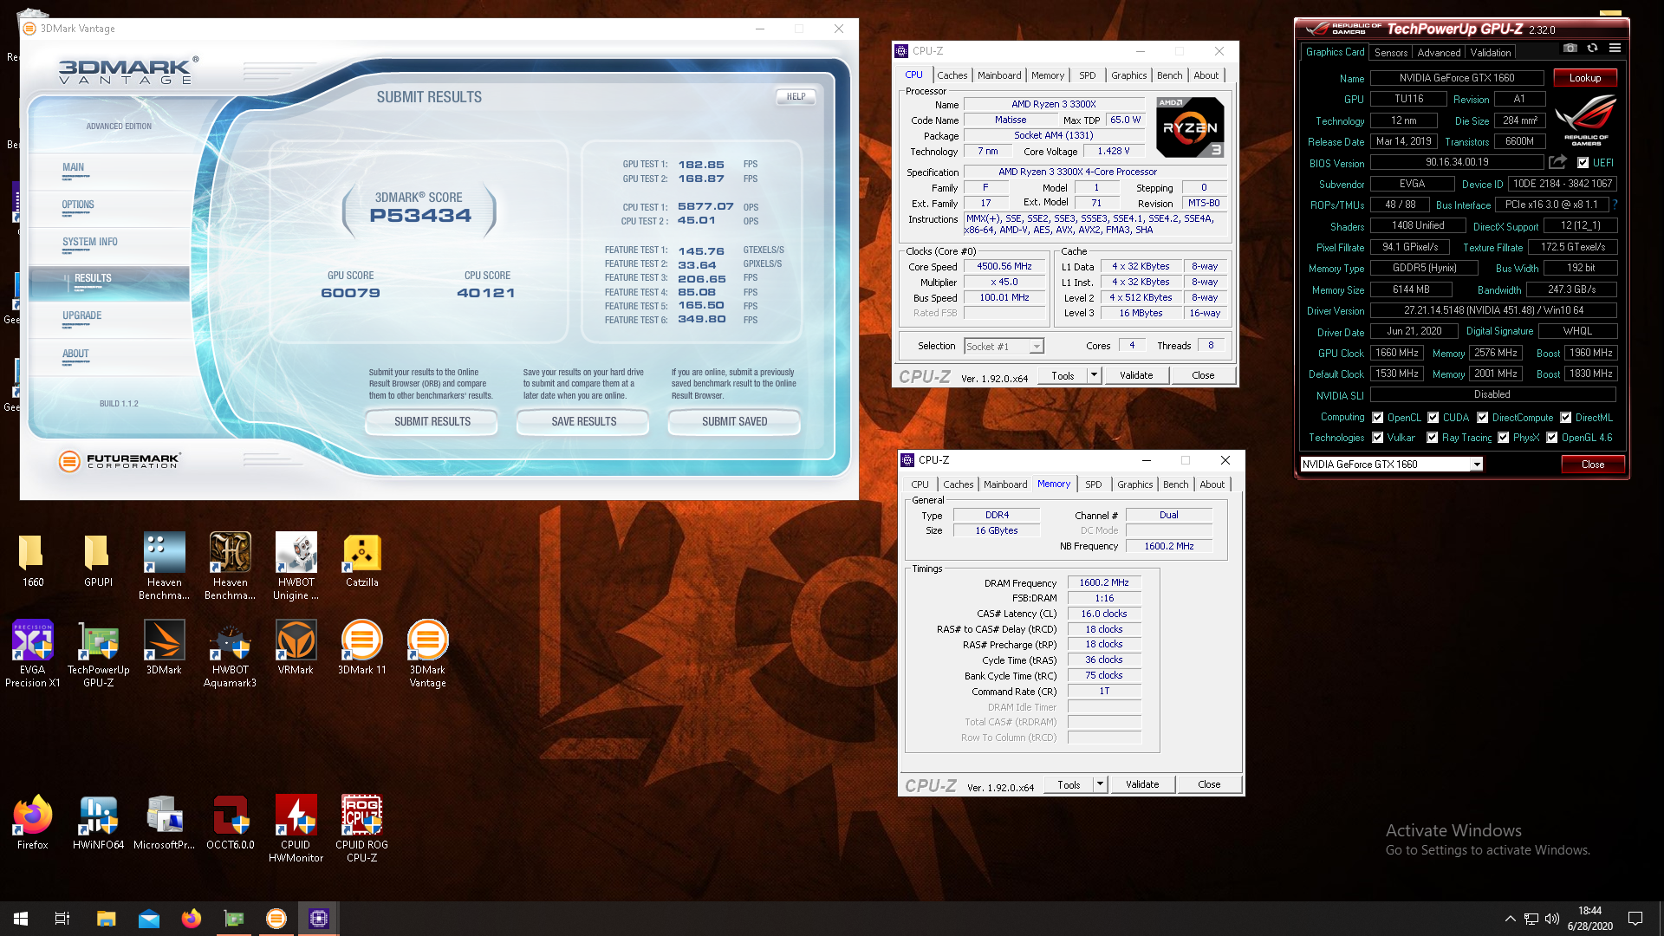
Task: Toggle PhysX checkbox in GPU-Z
Action: tap(1503, 438)
